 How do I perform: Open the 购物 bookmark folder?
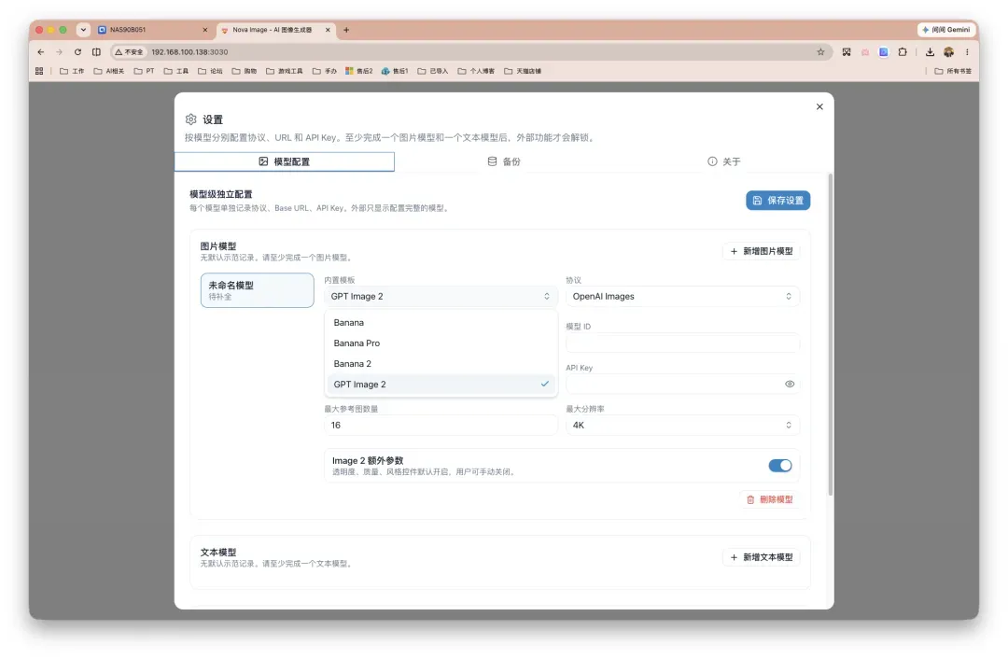pyautogui.click(x=245, y=71)
